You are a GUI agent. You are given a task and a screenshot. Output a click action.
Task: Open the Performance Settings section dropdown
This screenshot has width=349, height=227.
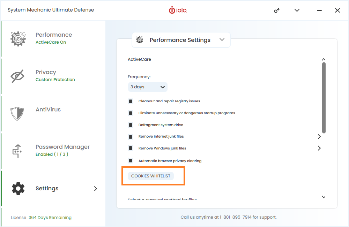point(181,40)
